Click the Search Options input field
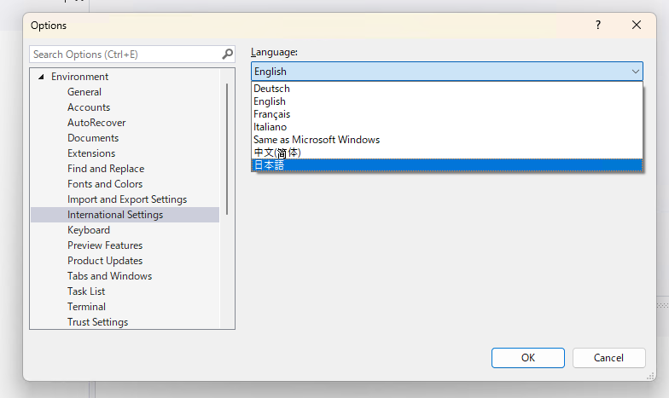This screenshot has height=398, width=669. tap(125, 55)
